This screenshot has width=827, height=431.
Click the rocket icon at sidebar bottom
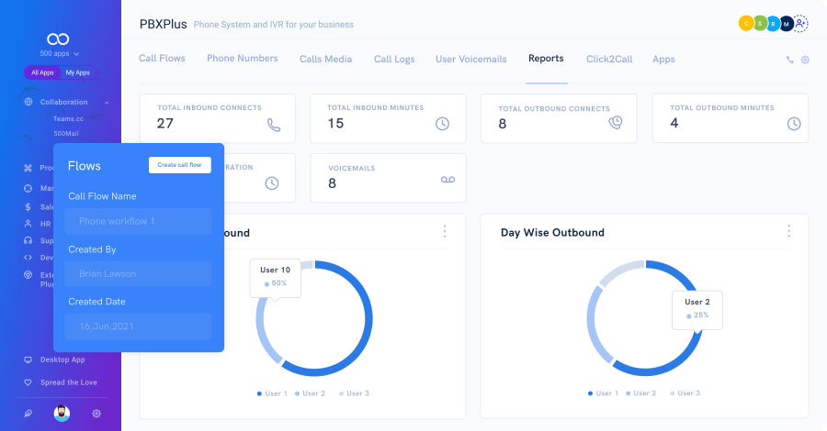28,414
